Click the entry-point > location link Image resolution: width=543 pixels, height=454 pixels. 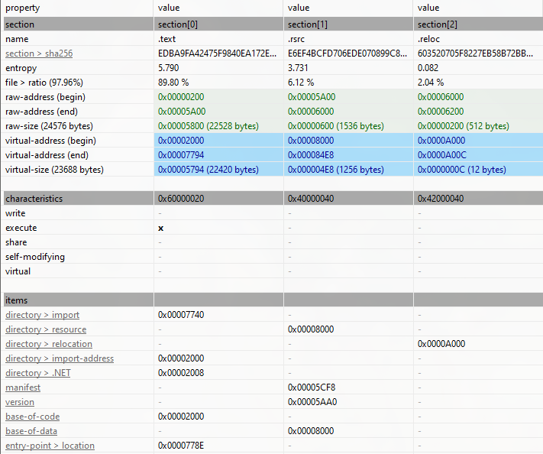coord(50,446)
